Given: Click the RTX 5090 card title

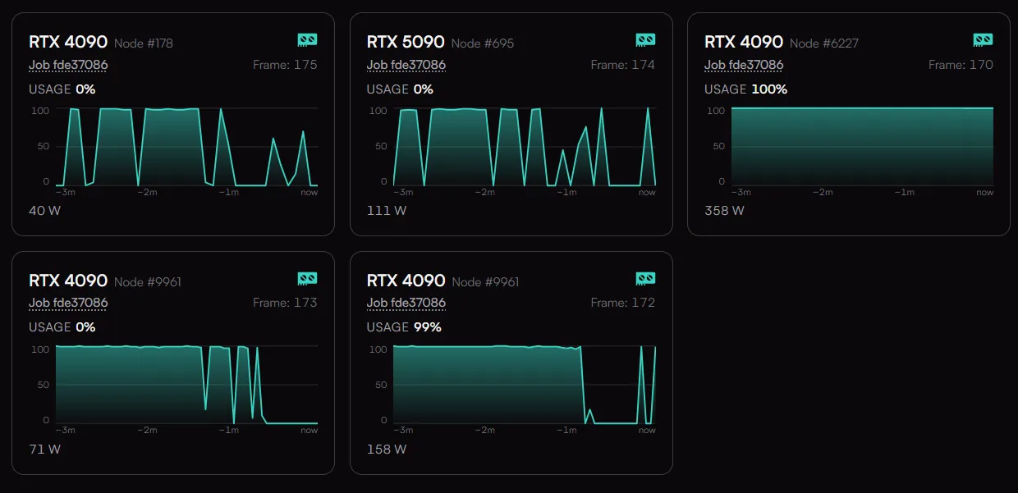Looking at the screenshot, I should click(x=406, y=42).
